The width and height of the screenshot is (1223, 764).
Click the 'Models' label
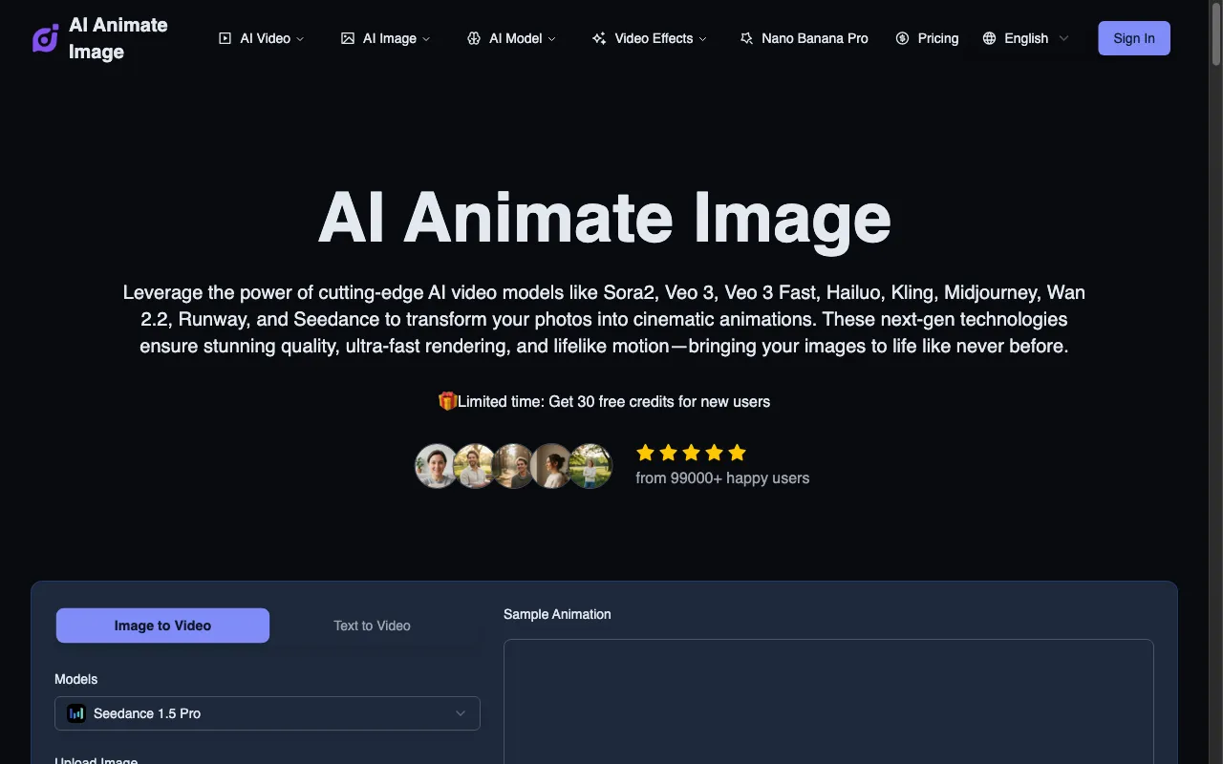(x=76, y=679)
